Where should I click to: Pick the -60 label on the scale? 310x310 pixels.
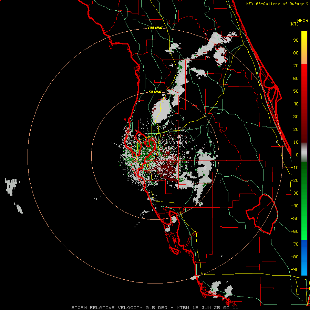[x=294, y=231]
